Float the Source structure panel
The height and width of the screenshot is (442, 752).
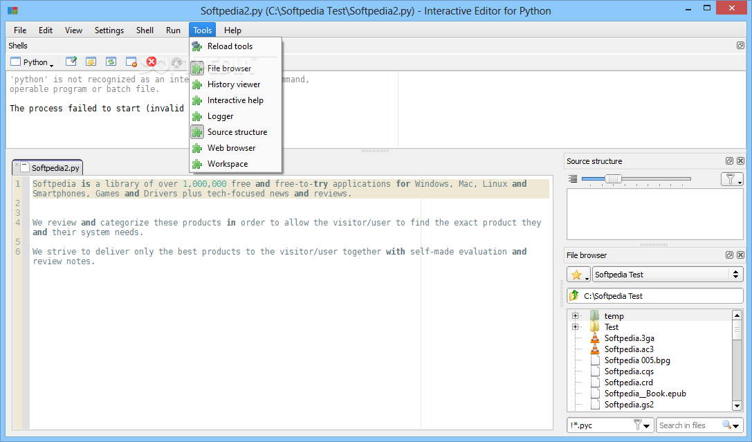[729, 161]
